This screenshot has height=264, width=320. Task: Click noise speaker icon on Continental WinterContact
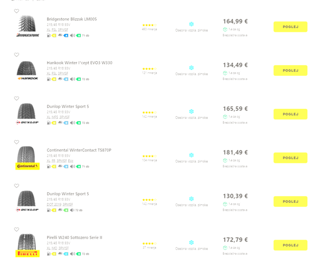coord(72,166)
